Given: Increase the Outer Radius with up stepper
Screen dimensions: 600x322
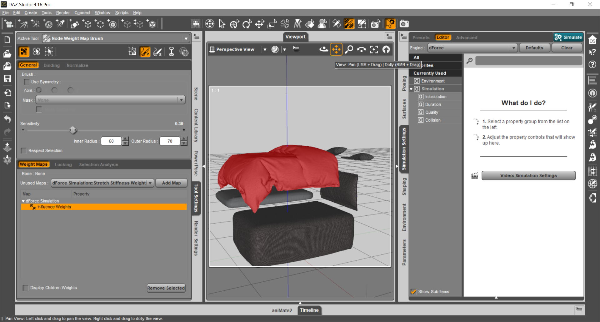Looking at the screenshot, I should click(x=184, y=139).
